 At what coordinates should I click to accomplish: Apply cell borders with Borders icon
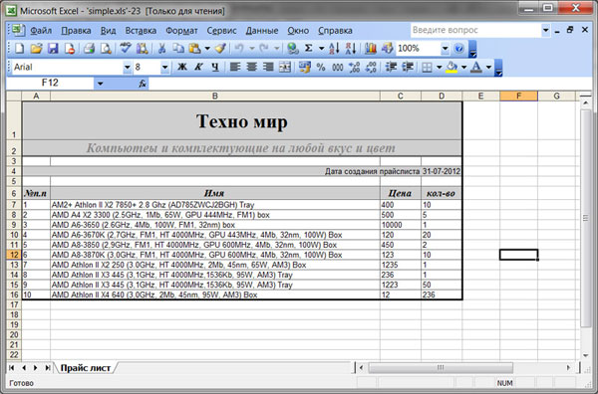[x=428, y=68]
